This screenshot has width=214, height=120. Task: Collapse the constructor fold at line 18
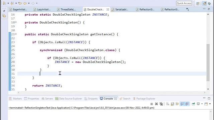pos(16,22)
